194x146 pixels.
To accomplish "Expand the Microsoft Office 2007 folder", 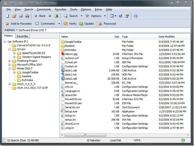I will coord(9,65).
